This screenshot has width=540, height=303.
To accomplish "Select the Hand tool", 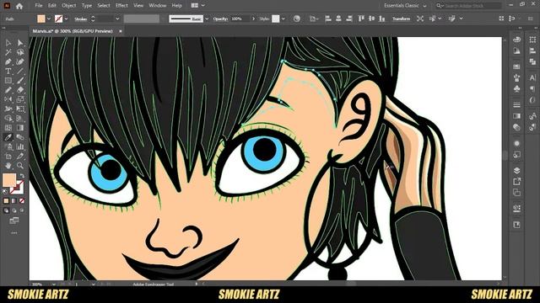I will coord(8,166).
